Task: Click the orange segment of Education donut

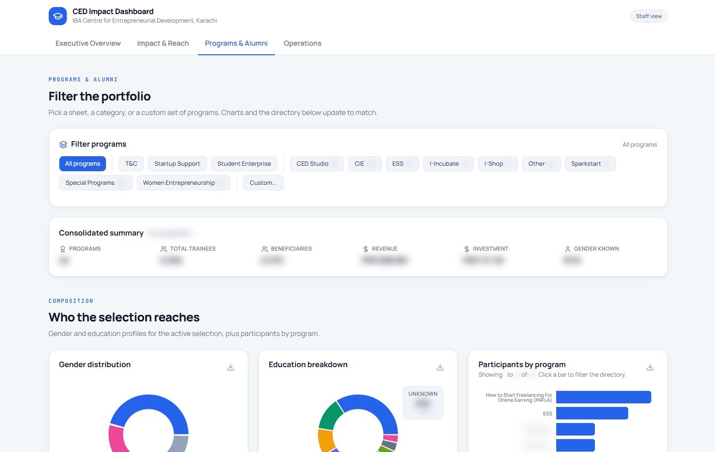Action: [326, 440]
